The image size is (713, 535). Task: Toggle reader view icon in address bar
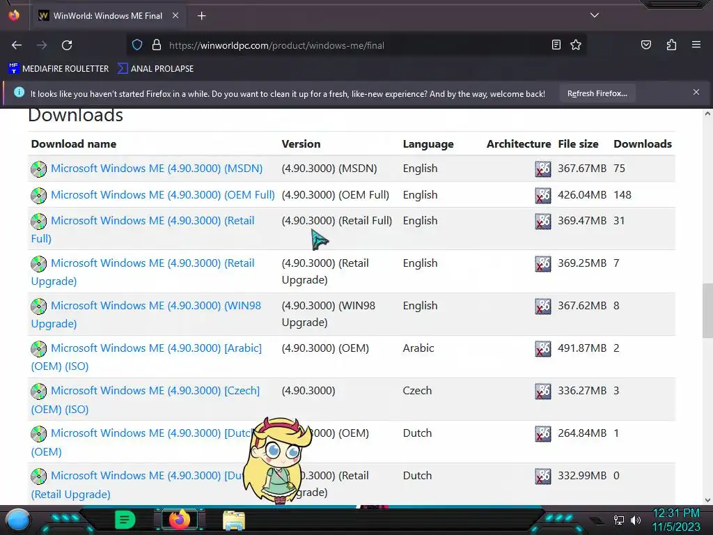[x=556, y=45]
